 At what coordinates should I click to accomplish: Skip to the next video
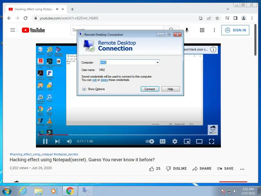tap(57, 141)
